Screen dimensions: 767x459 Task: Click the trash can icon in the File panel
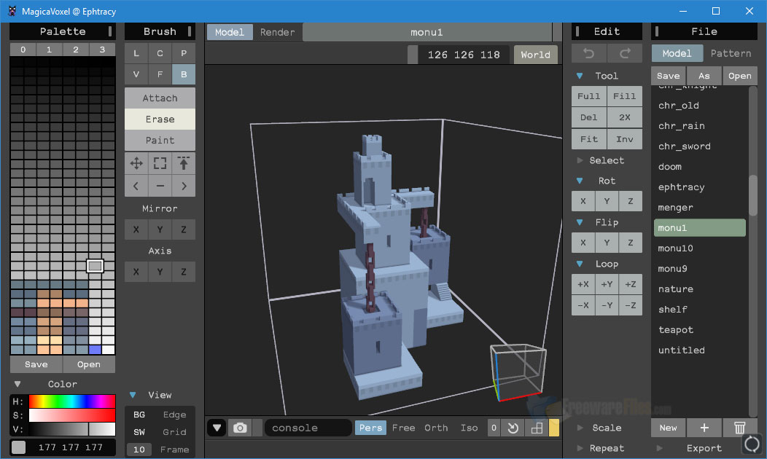(x=739, y=428)
